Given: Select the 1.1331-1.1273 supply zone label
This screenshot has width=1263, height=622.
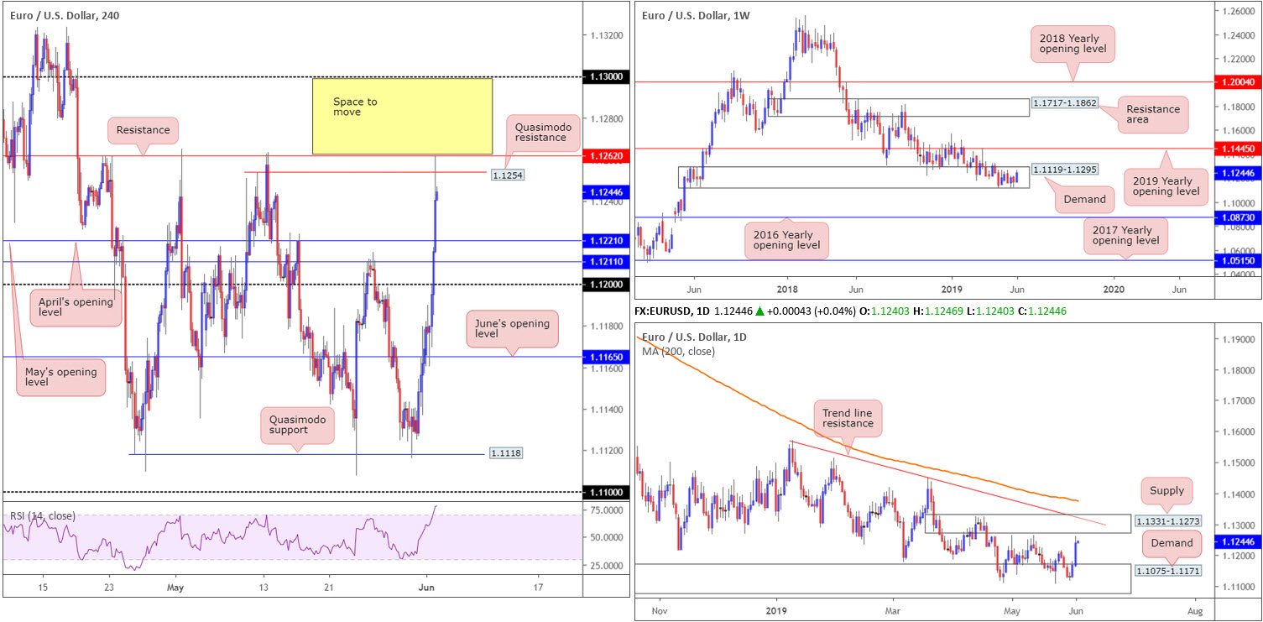Looking at the screenshot, I should 1166,521.
